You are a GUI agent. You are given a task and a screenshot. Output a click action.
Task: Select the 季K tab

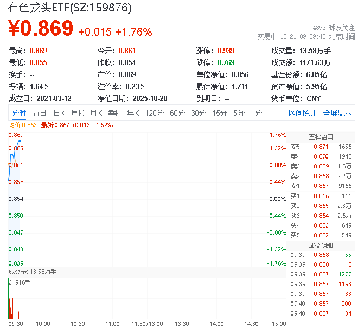tap(114, 113)
